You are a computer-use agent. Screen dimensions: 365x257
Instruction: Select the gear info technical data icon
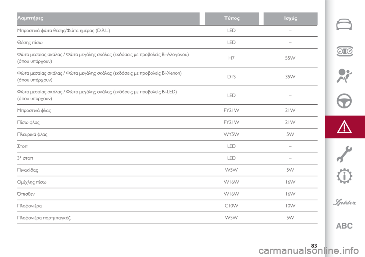(344, 176)
